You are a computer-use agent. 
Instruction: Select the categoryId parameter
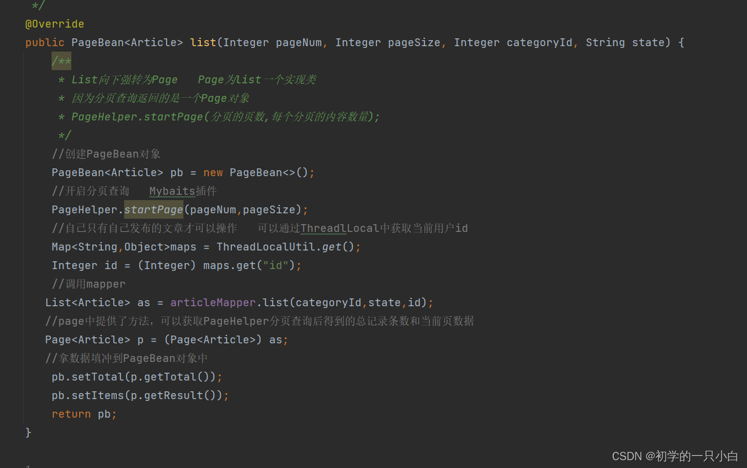539,43
